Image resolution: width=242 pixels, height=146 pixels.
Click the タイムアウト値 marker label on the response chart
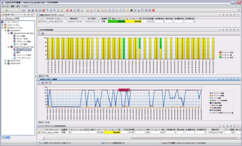(124, 90)
